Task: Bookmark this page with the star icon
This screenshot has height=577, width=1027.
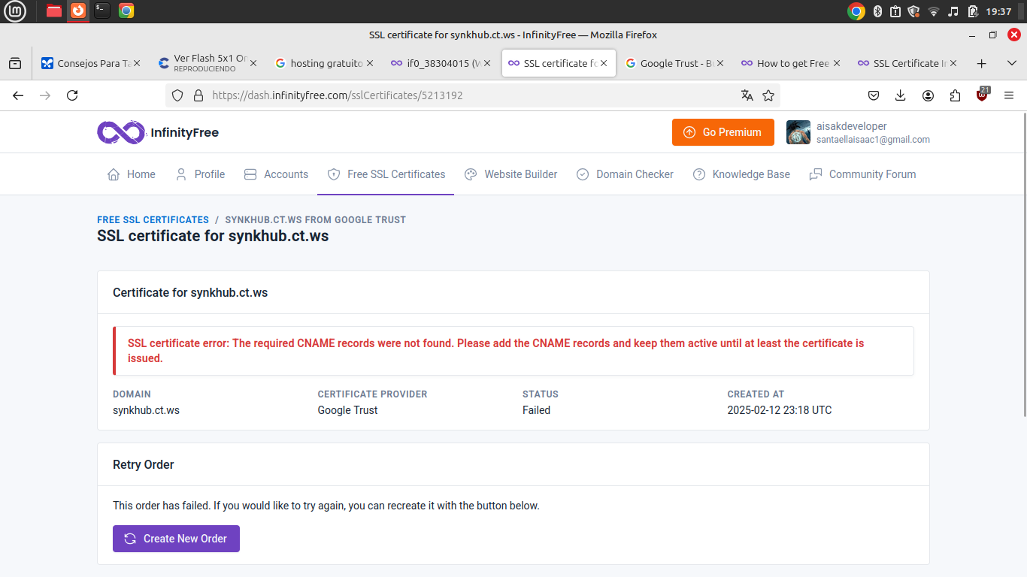Action: (768, 95)
